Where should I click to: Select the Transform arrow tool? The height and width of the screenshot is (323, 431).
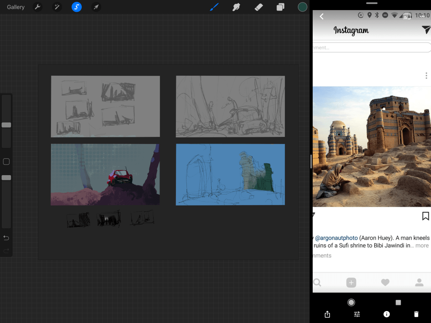[96, 7]
